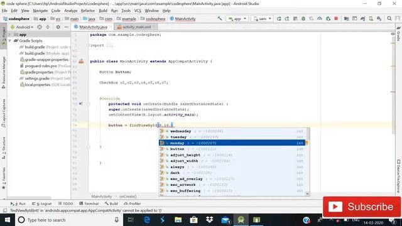Click 'java' breadcrumb in navigation bar
Viewport: 402px width, 226px height.
coord(89,19)
